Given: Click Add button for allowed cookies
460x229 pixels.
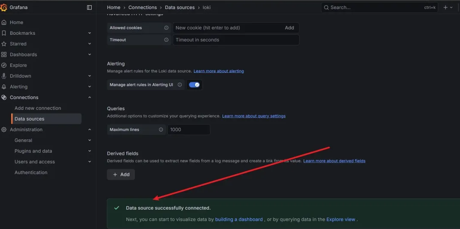Looking at the screenshot, I should point(289,28).
